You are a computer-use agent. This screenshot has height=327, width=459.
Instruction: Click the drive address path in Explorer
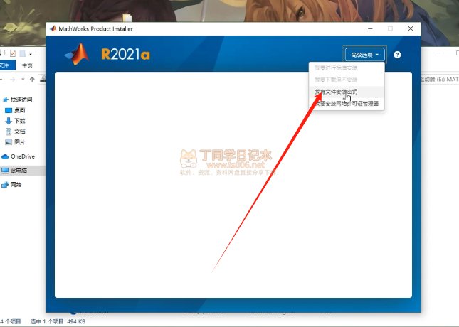[x=440, y=80]
